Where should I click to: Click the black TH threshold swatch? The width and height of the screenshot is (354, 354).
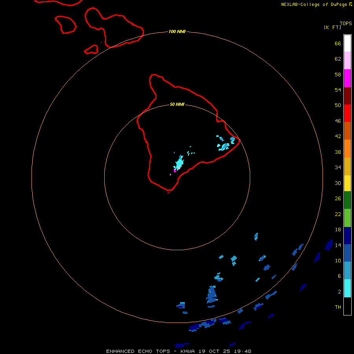click(x=347, y=306)
